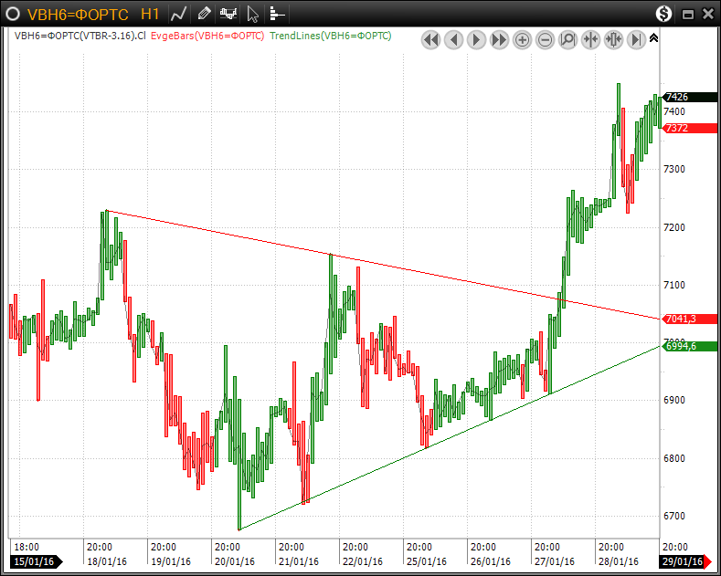Zoom in with the plus button
Screen dimensions: 721x576
pyautogui.click(x=522, y=39)
